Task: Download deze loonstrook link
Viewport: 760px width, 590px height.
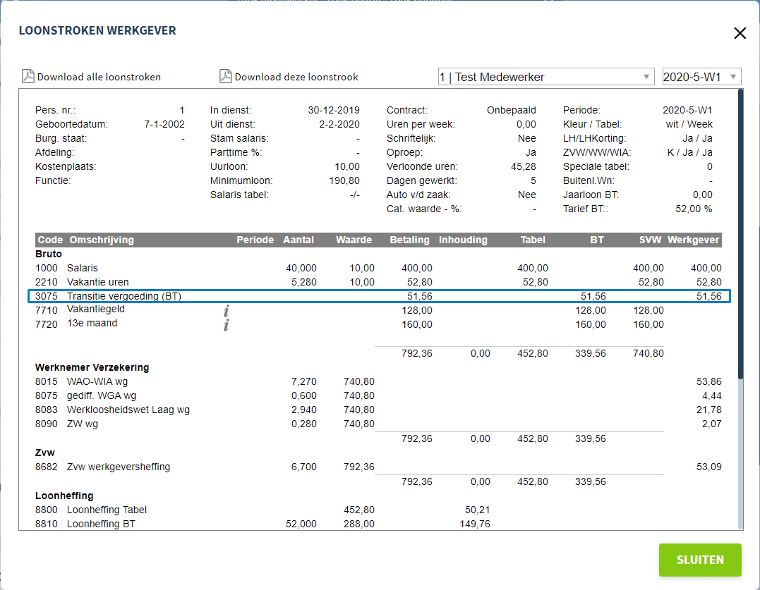Action: pyautogui.click(x=296, y=77)
